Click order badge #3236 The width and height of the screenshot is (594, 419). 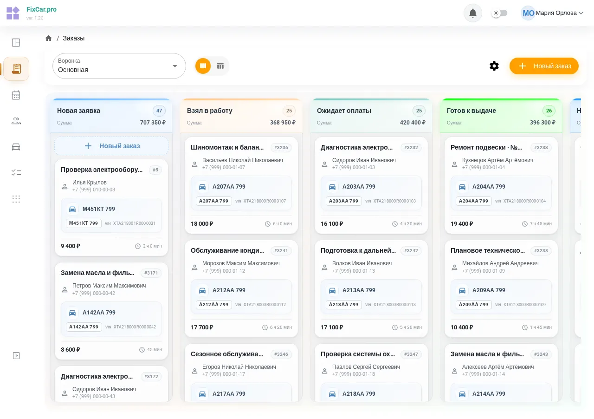tap(281, 148)
